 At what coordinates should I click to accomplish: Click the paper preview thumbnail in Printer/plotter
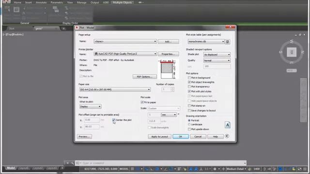pos(169,69)
